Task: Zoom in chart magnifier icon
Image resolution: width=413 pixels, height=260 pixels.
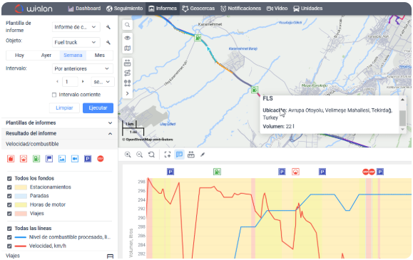Action: tap(128, 155)
